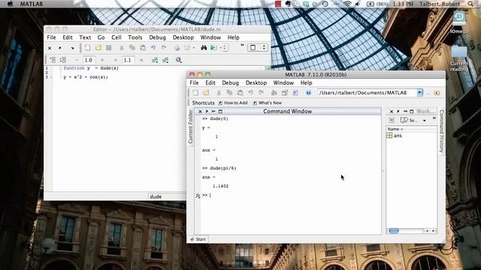Image resolution: width=481 pixels, height=270 pixels.
Task: Open Help menu in MATLAB main window
Action: [306, 83]
